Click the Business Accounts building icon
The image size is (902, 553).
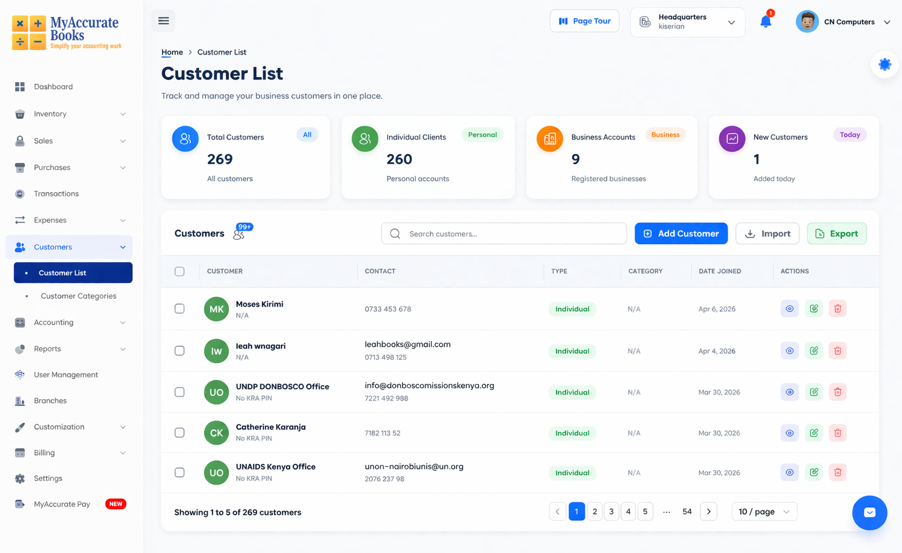550,139
